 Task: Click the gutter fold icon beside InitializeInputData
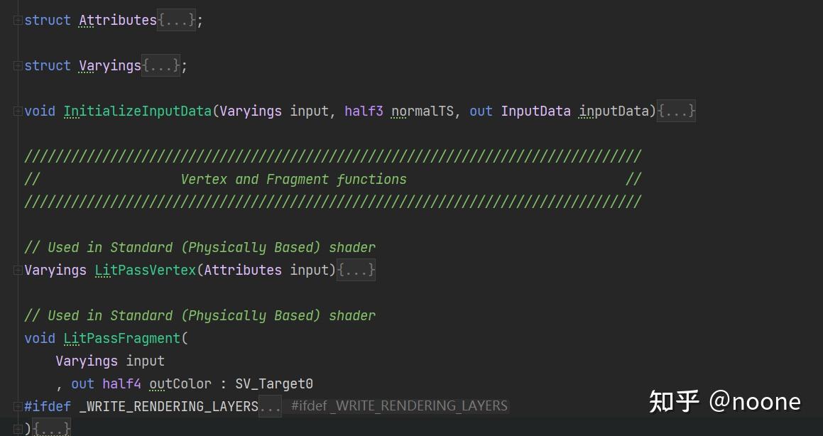coord(18,111)
